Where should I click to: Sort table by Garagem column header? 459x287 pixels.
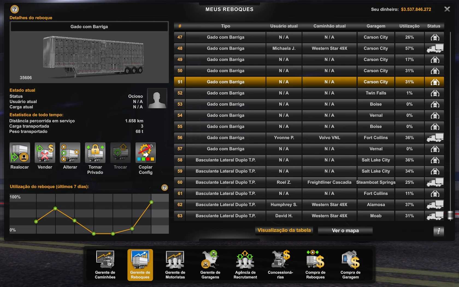point(376,26)
